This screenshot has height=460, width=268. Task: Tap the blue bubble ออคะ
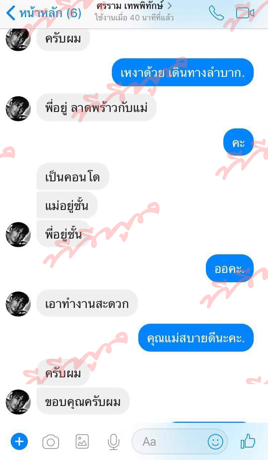point(230,268)
